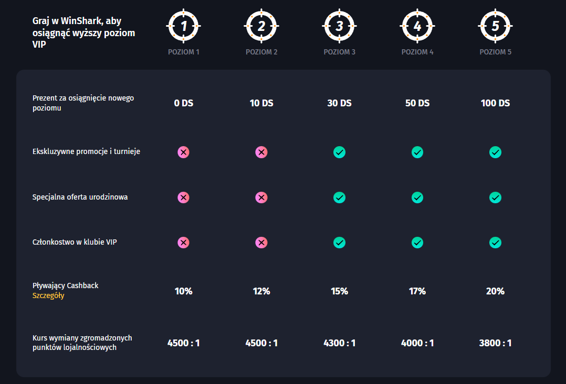The image size is (566, 384).
Task: Select the POZIOM 1 label
Action: (183, 52)
